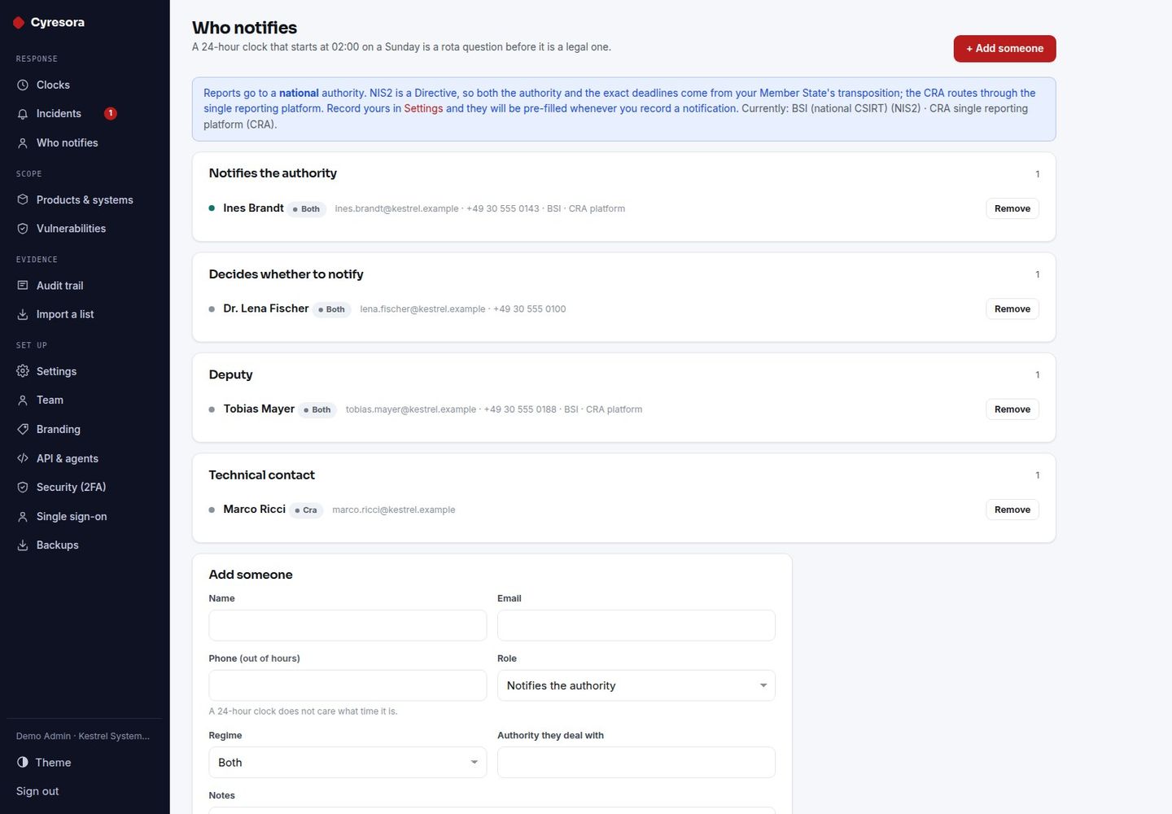Click the Team person icon
This screenshot has height=814, width=1172.
pyautogui.click(x=23, y=400)
